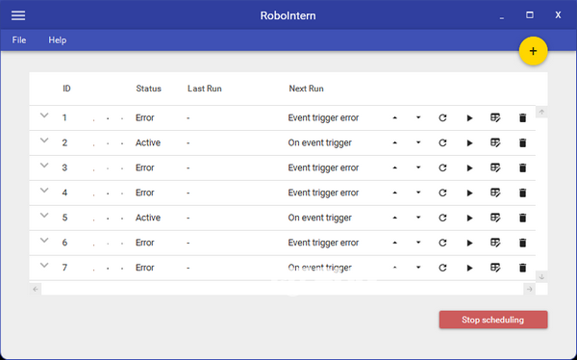Expand details of task 1 row
The height and width of the screenshot is (360, 577).
click(44, 116)
